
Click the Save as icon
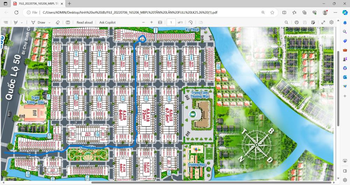[313, 22]
